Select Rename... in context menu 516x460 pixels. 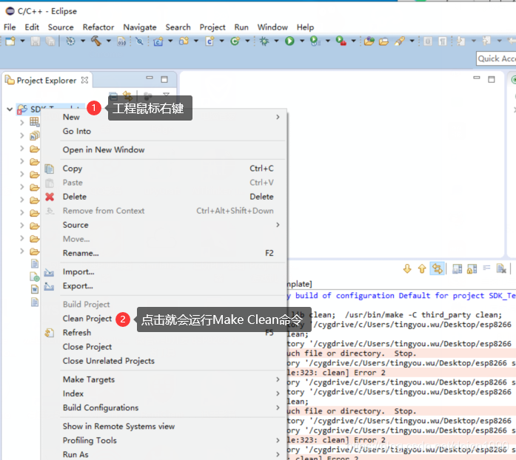(81, 253)
